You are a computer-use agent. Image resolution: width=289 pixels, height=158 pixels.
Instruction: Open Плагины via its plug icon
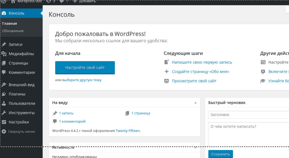tap(4, 94)
